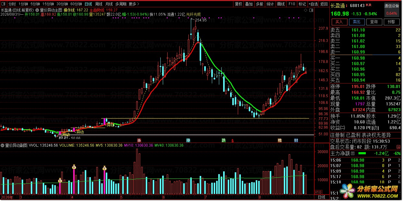Viewport: 403px width, 201px height.
Task: Expand the 更多 period options
Action: click(134, 4)
